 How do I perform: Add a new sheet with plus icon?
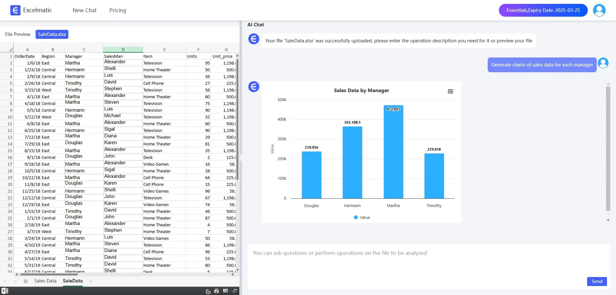pos(91,281)
